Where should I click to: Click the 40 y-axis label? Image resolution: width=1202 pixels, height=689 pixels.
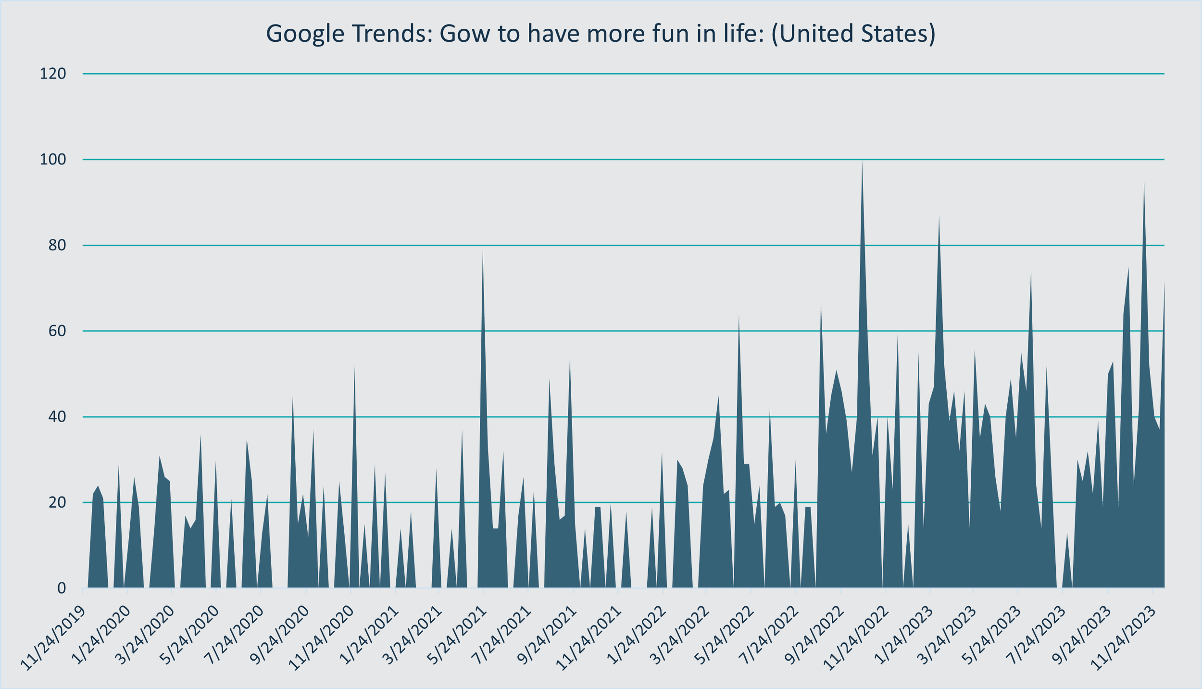pos(57,417)
